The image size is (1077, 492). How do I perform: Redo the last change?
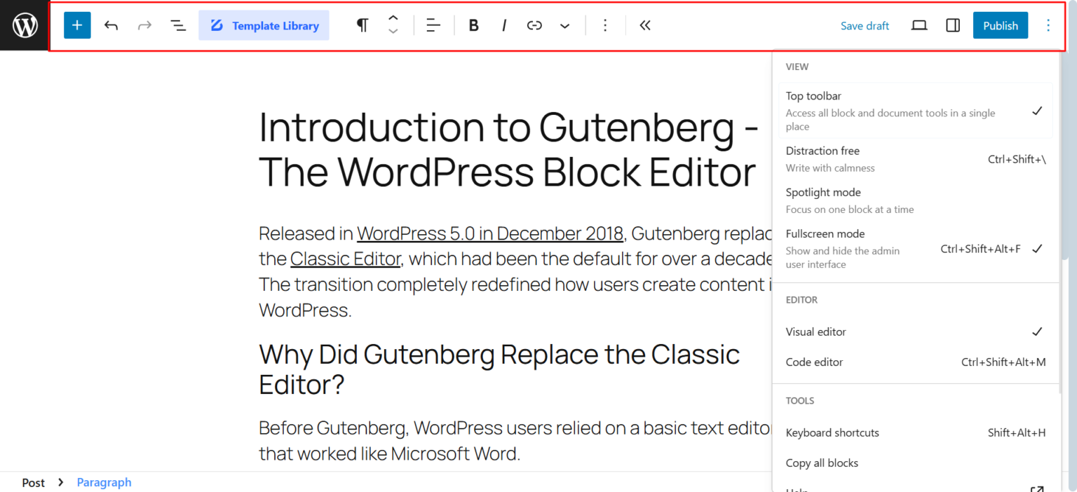point(144,25)
